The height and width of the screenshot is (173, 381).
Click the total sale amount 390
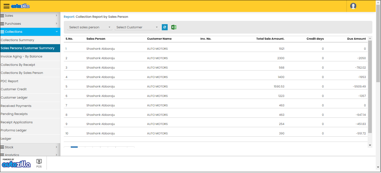282,133
